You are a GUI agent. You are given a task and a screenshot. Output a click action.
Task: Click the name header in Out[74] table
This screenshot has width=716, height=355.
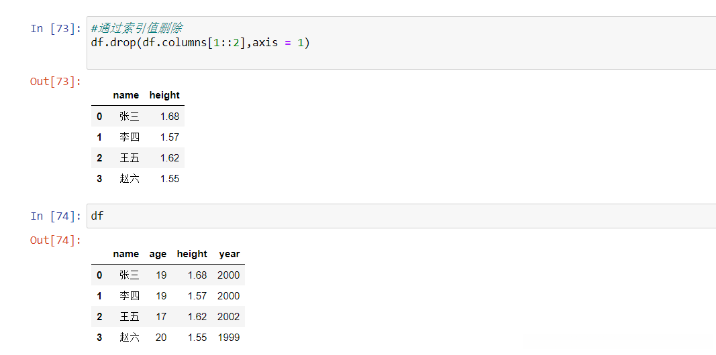pos(126,254)
